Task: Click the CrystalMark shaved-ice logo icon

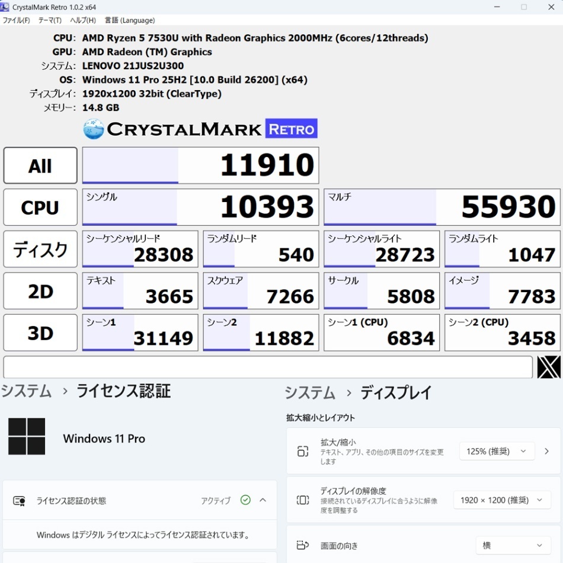Action: (94, 129)
